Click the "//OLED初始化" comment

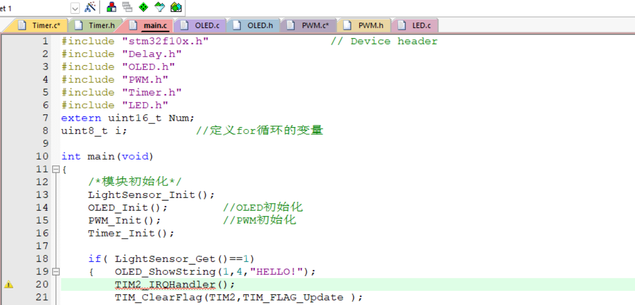(x=263, y=207)
